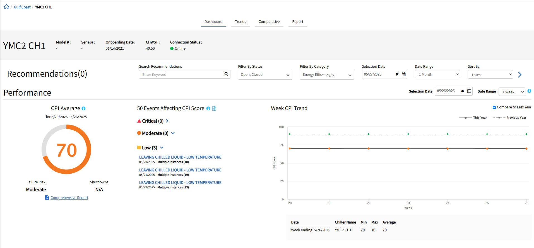The height and width of the screenshot is (248, 534).
Task: Click the search magnifier icon in Search Recommendations
Action: 226,74
